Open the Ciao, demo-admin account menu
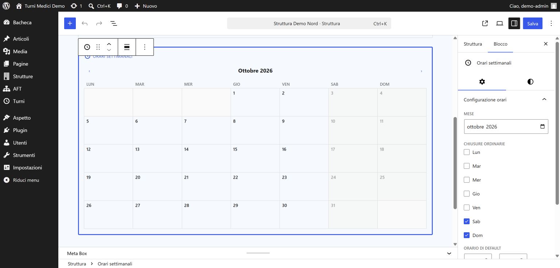 533,6
